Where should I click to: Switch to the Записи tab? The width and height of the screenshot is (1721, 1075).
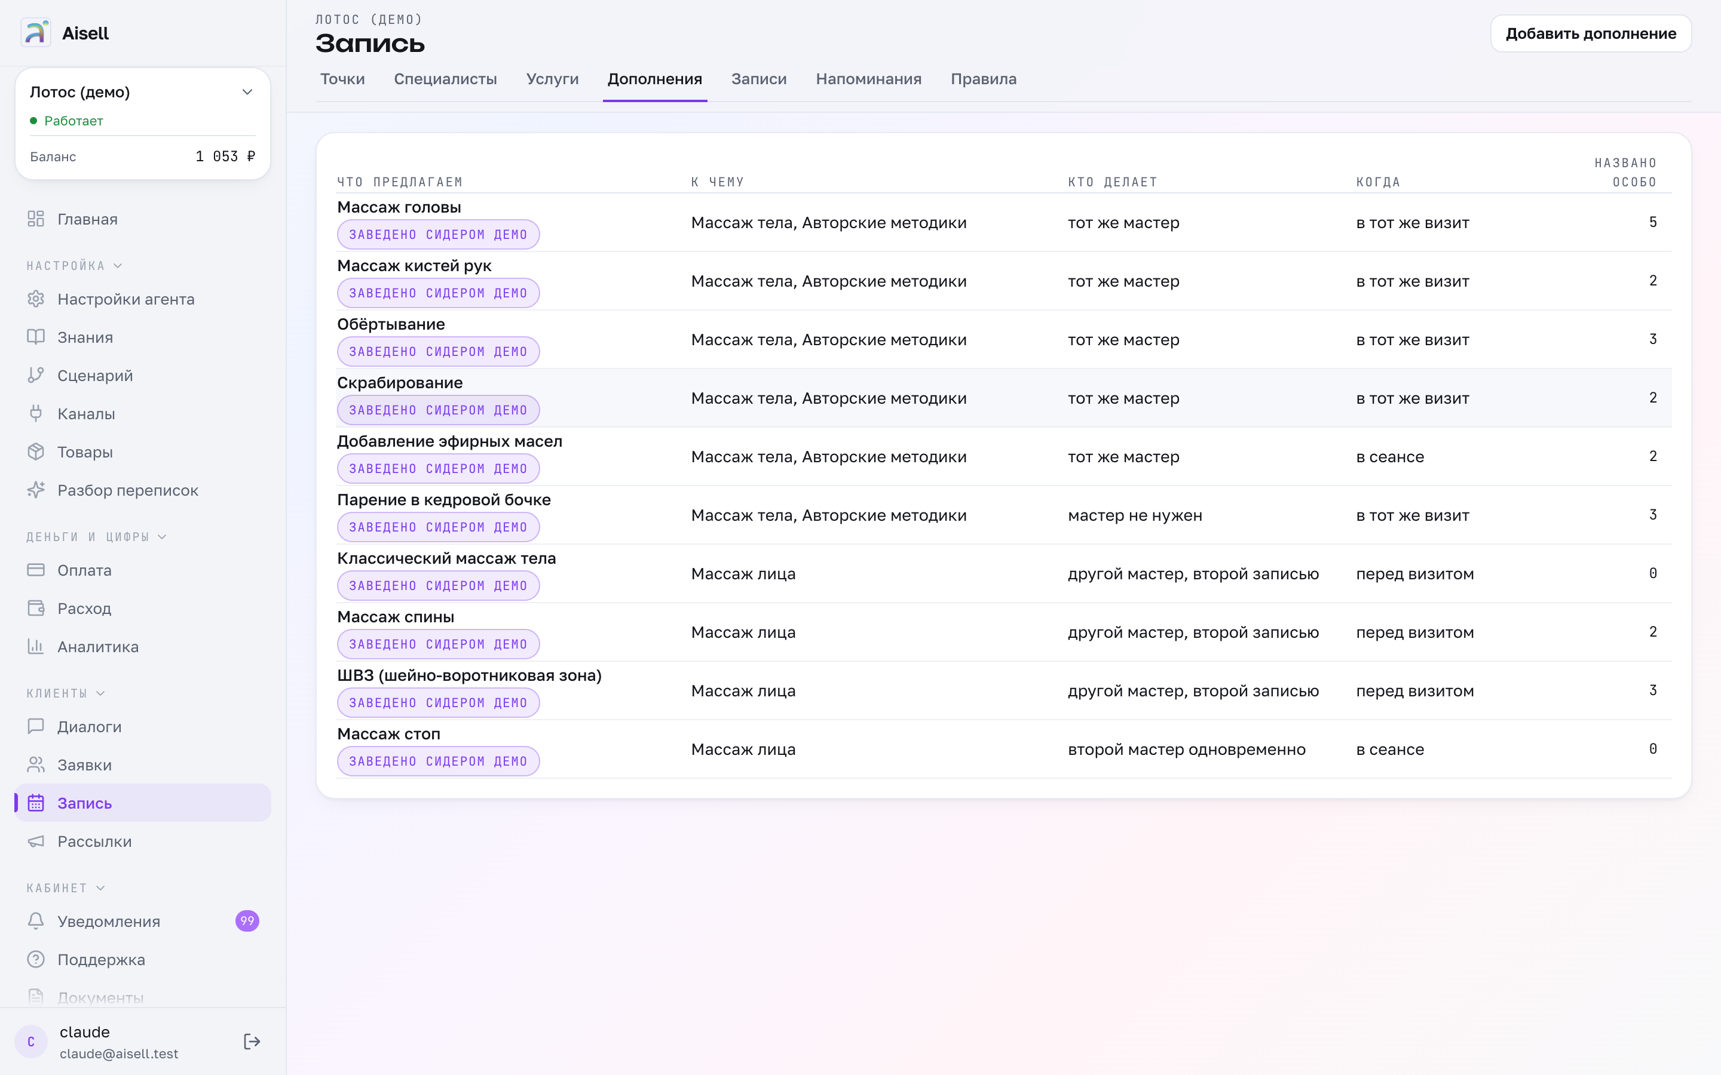pos(759,79)
